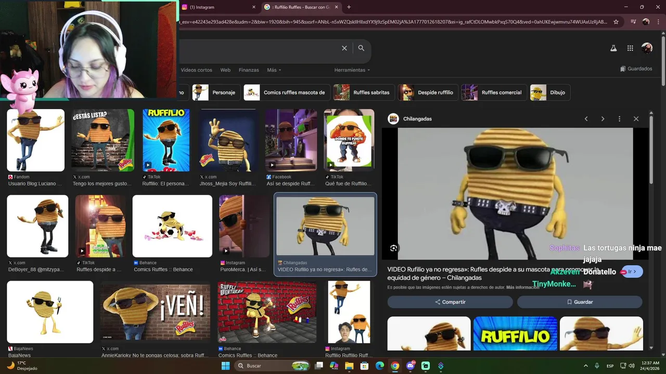Select the large Ruffilio preview image

pos(515,194)
